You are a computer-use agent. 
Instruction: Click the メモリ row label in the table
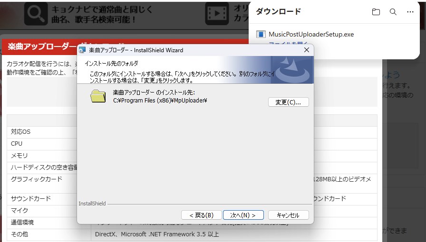click(19, 156)
